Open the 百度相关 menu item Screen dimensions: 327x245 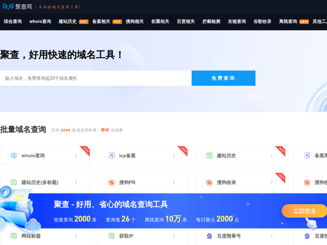pyautogui.click(x=186, y=22)
